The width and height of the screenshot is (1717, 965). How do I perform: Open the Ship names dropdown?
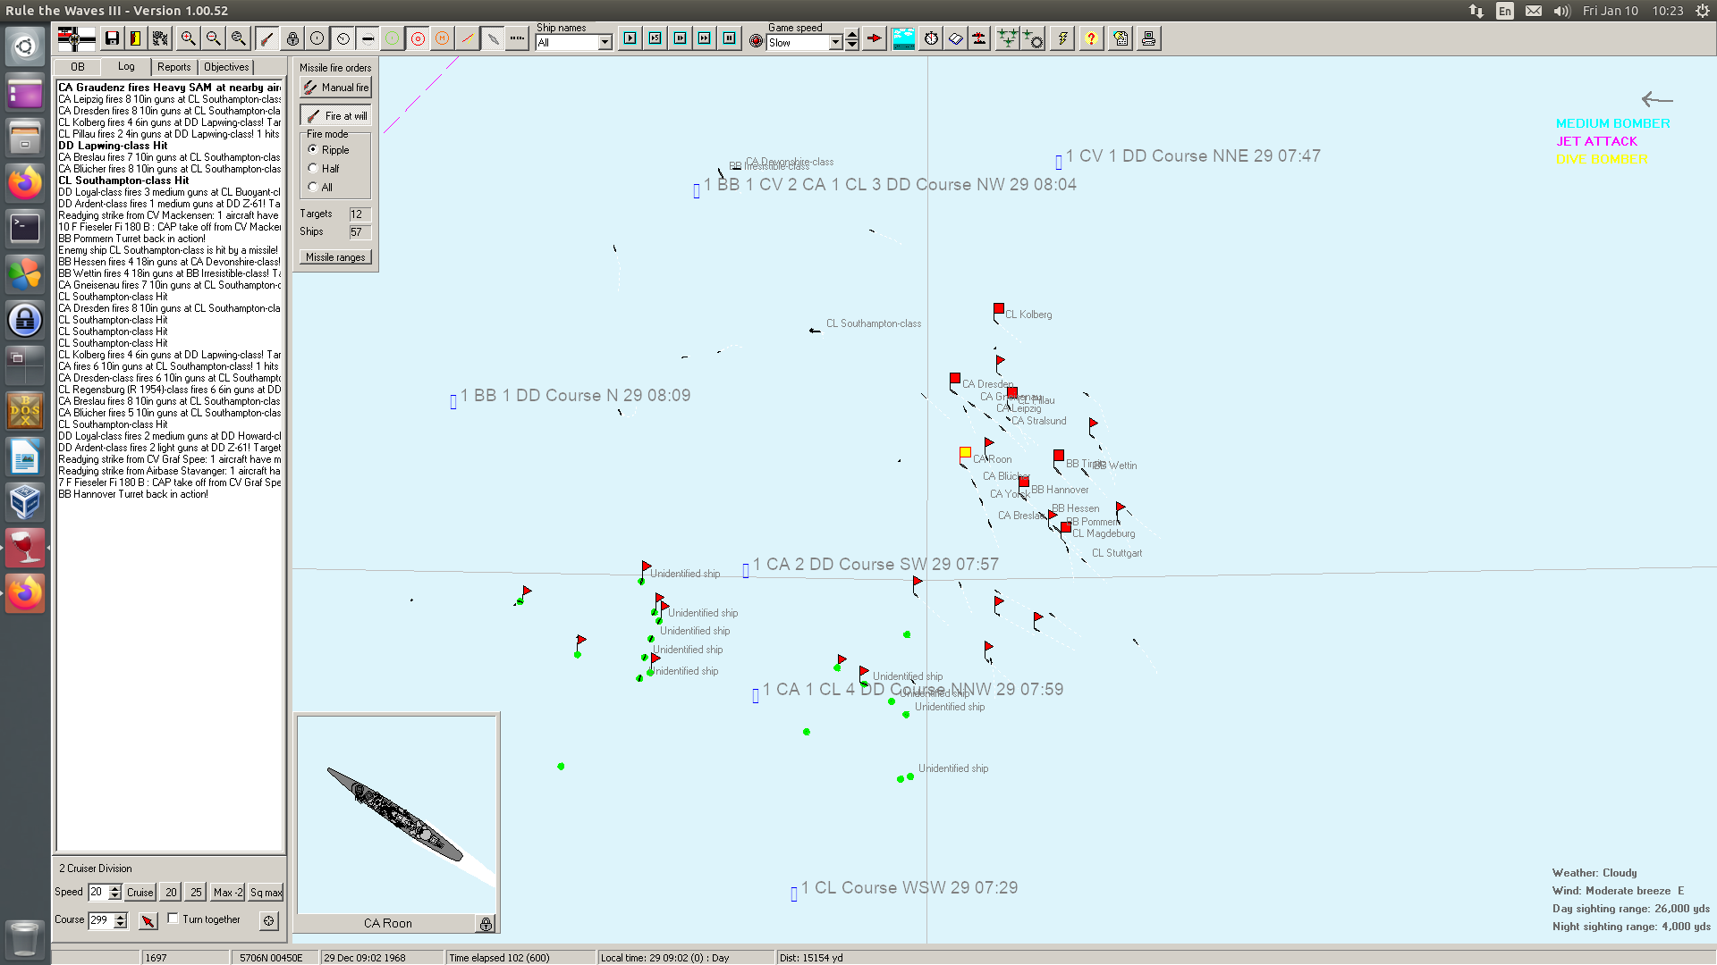tap(605, 43)
